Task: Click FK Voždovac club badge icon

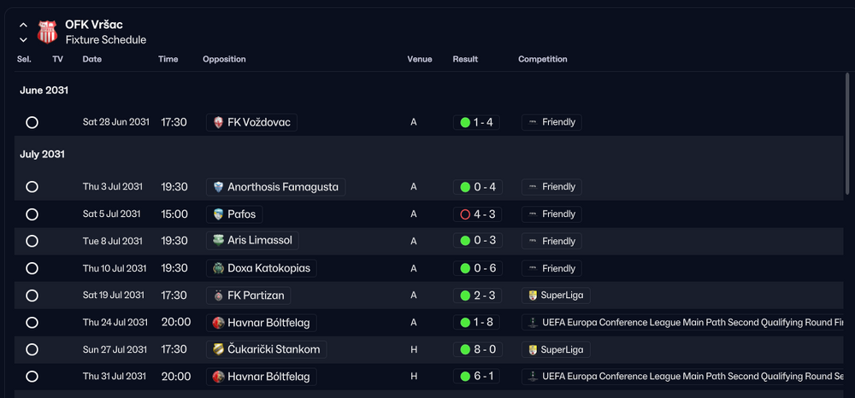Action: click(219, 122)
